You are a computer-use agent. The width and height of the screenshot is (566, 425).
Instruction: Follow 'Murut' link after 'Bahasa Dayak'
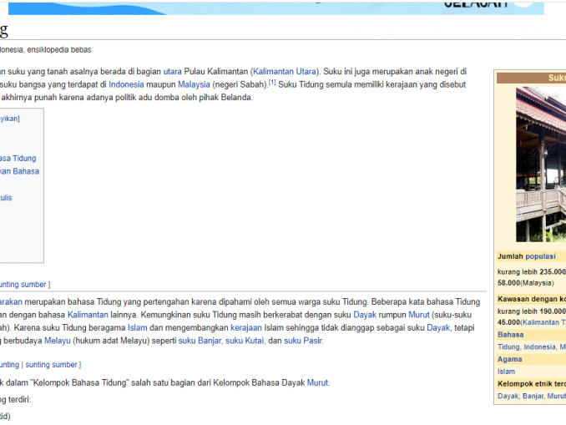(318, 382)
